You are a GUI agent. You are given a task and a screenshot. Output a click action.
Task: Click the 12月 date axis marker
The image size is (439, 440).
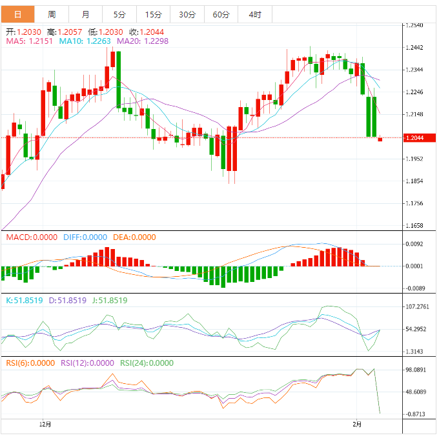pos(45,424)
